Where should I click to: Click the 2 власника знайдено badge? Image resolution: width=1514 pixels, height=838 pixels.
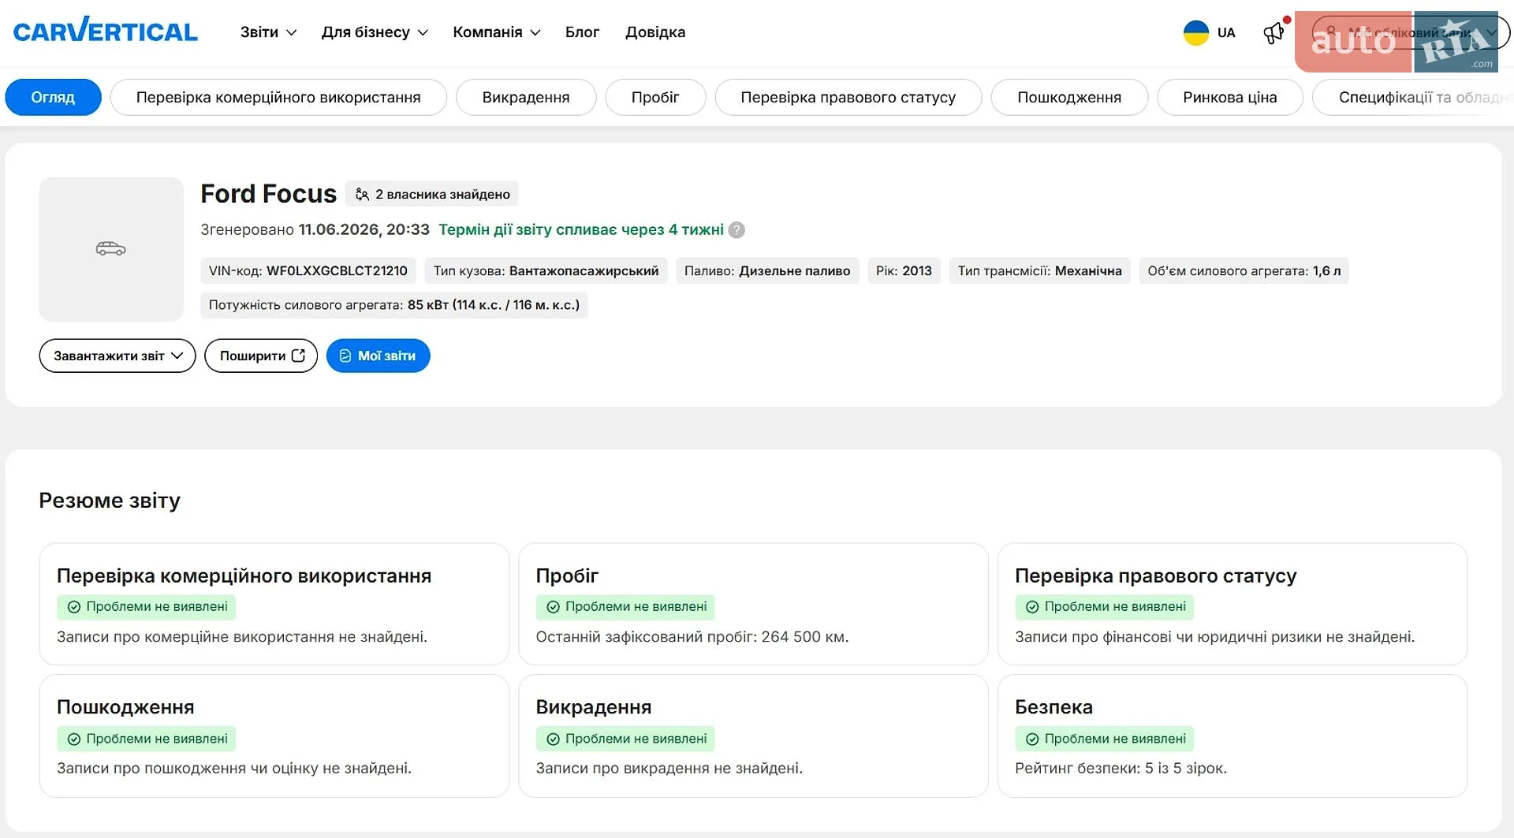pyautogui.click(x=431, y=194)
